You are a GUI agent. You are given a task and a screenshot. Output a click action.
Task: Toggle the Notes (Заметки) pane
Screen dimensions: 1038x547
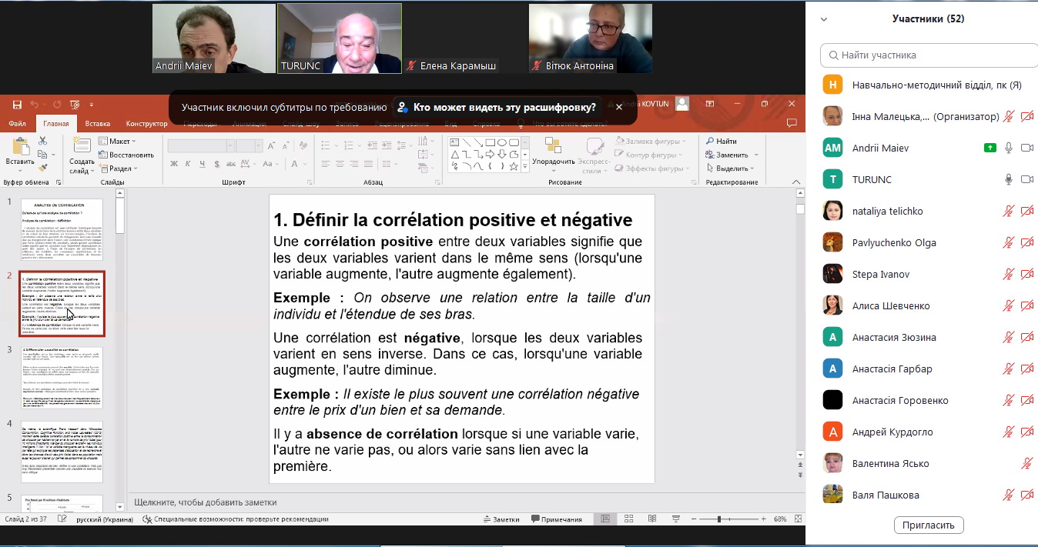(501, 519)
